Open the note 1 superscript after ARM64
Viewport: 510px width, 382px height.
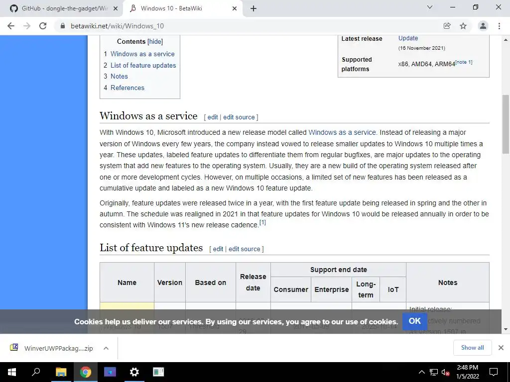point(464,62)
